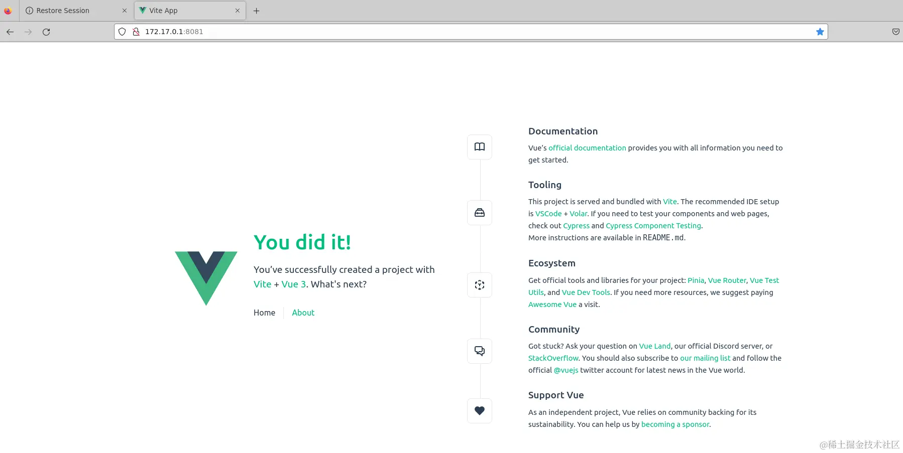Select the Vite App tab
Viewport: 903px width, 453px height.
[190, 11]
